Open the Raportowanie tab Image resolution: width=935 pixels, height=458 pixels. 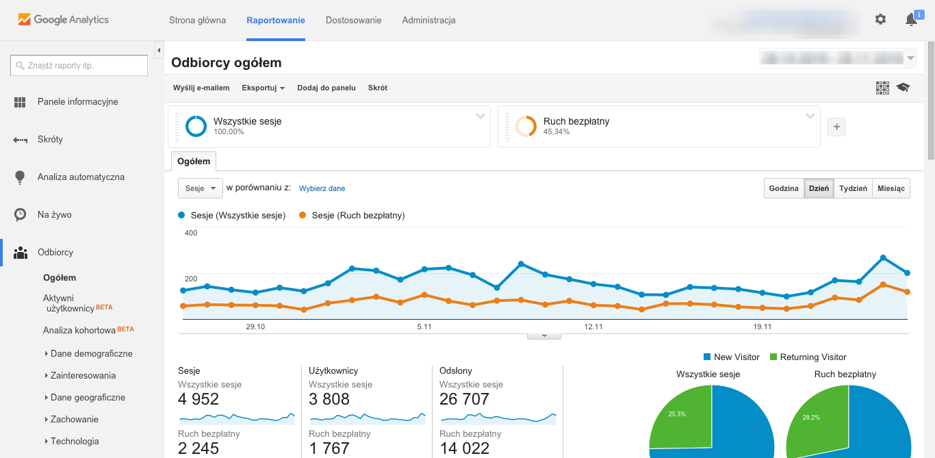pyautogui.click(x=276, y=20)
